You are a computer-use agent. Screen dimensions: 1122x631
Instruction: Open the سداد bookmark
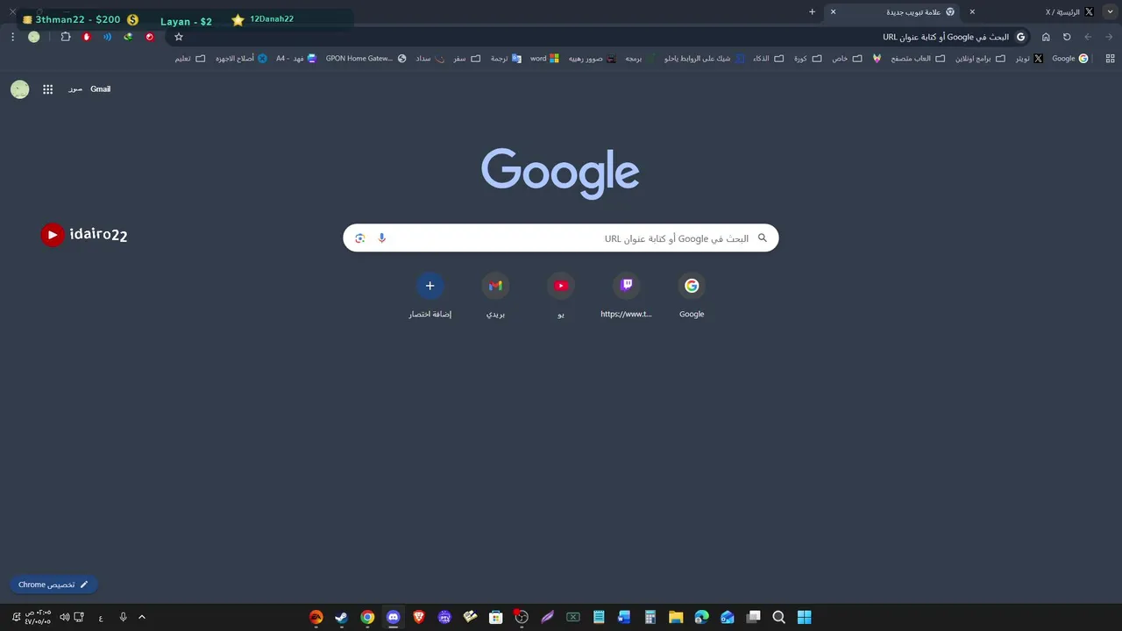click(x=430, y=59)
